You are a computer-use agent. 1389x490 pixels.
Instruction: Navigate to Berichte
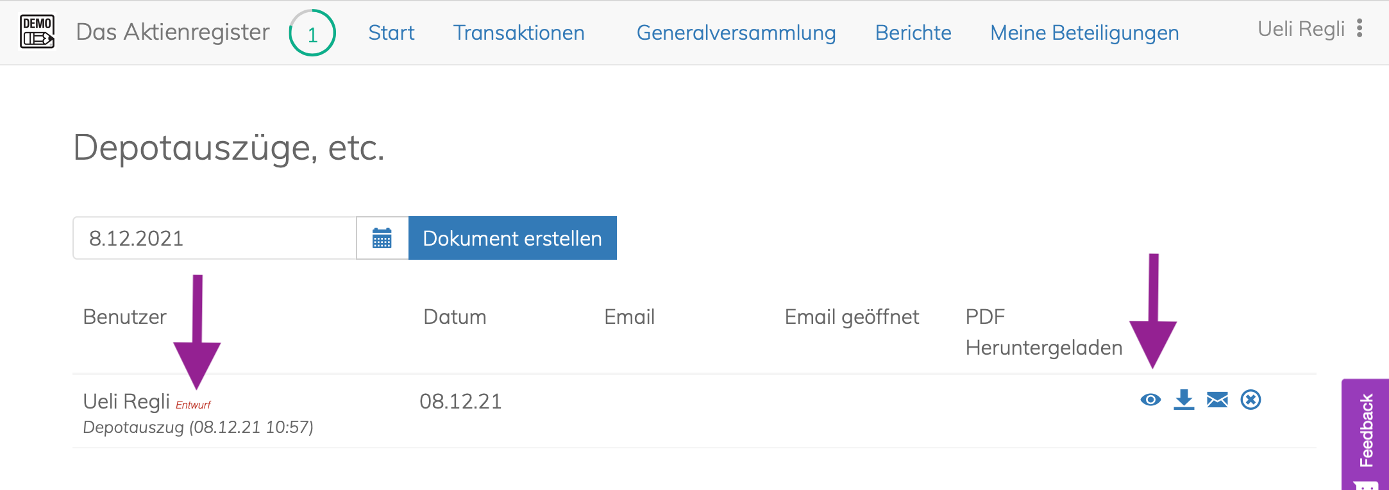pos(913,33)
